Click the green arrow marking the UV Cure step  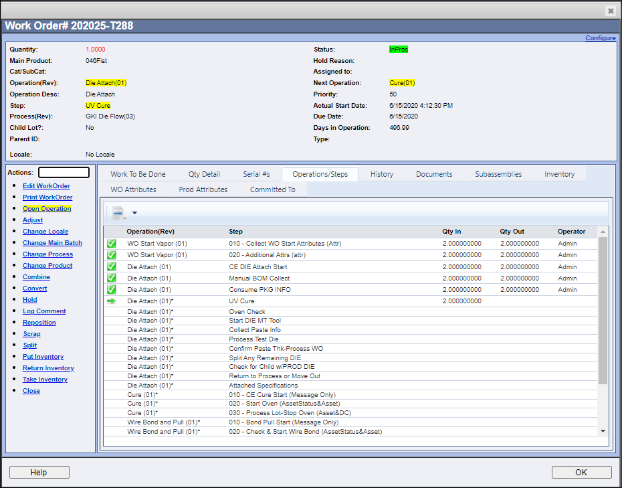point(110,301)
